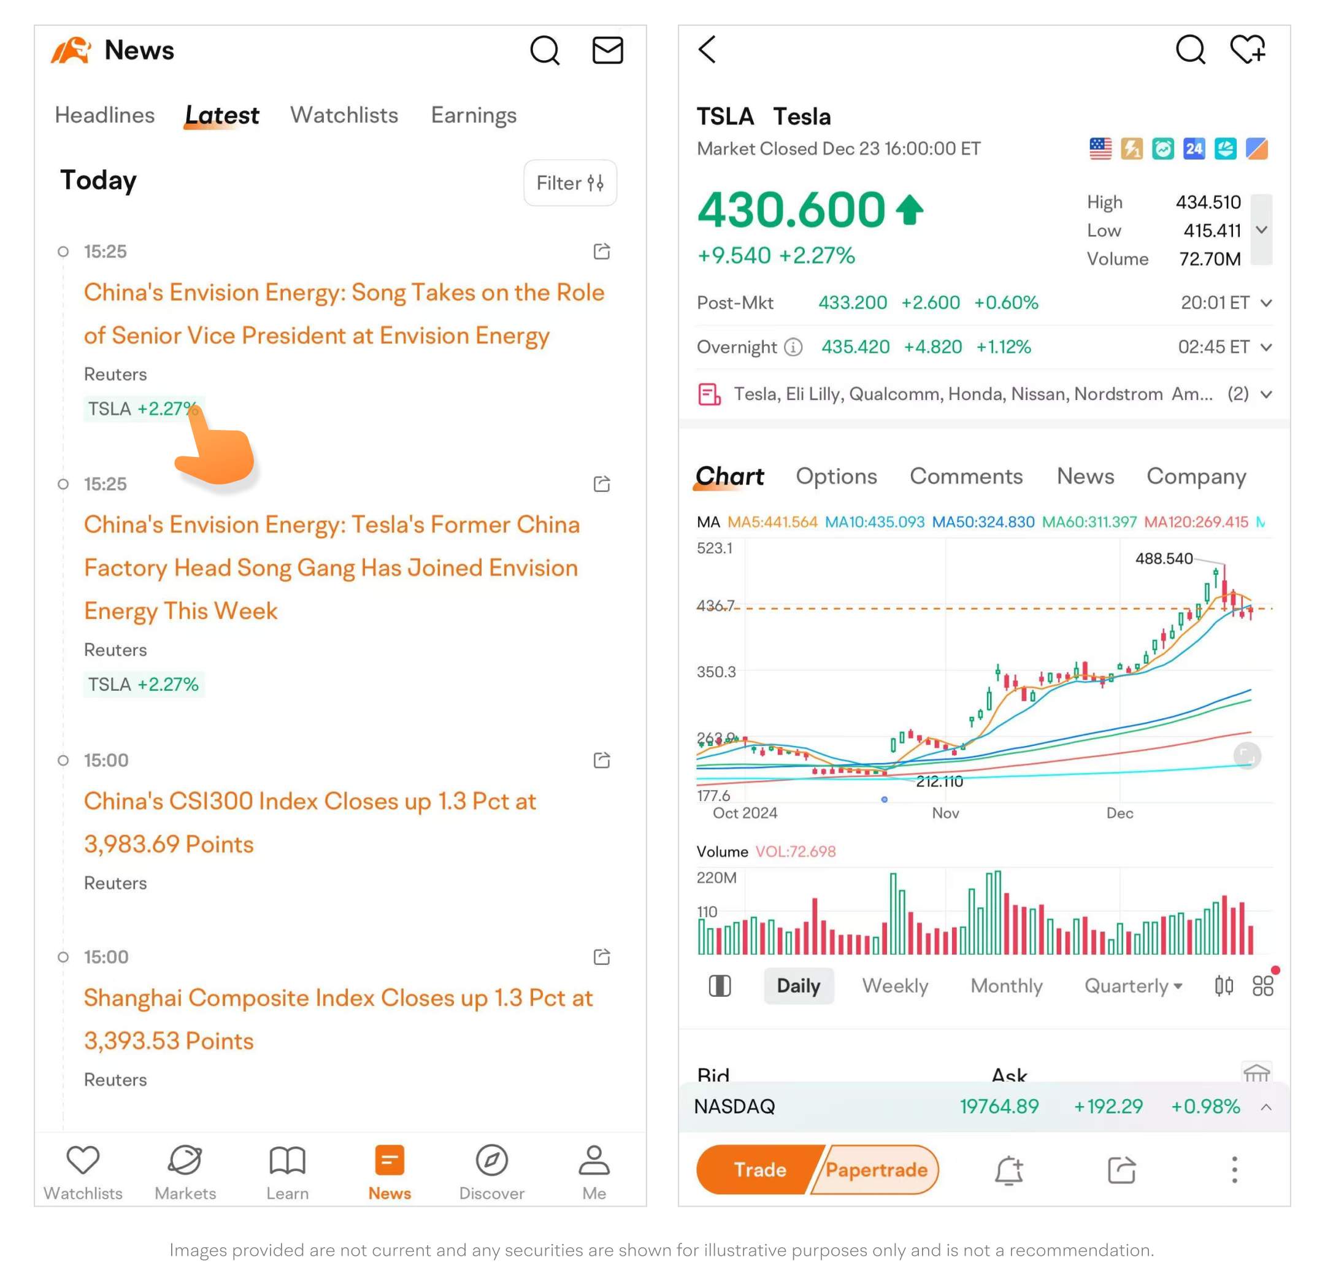This screenshot has height=1287, width=1325.
Task: Expand the Post-Mkt price row
Action: [x=1266, y=303]
